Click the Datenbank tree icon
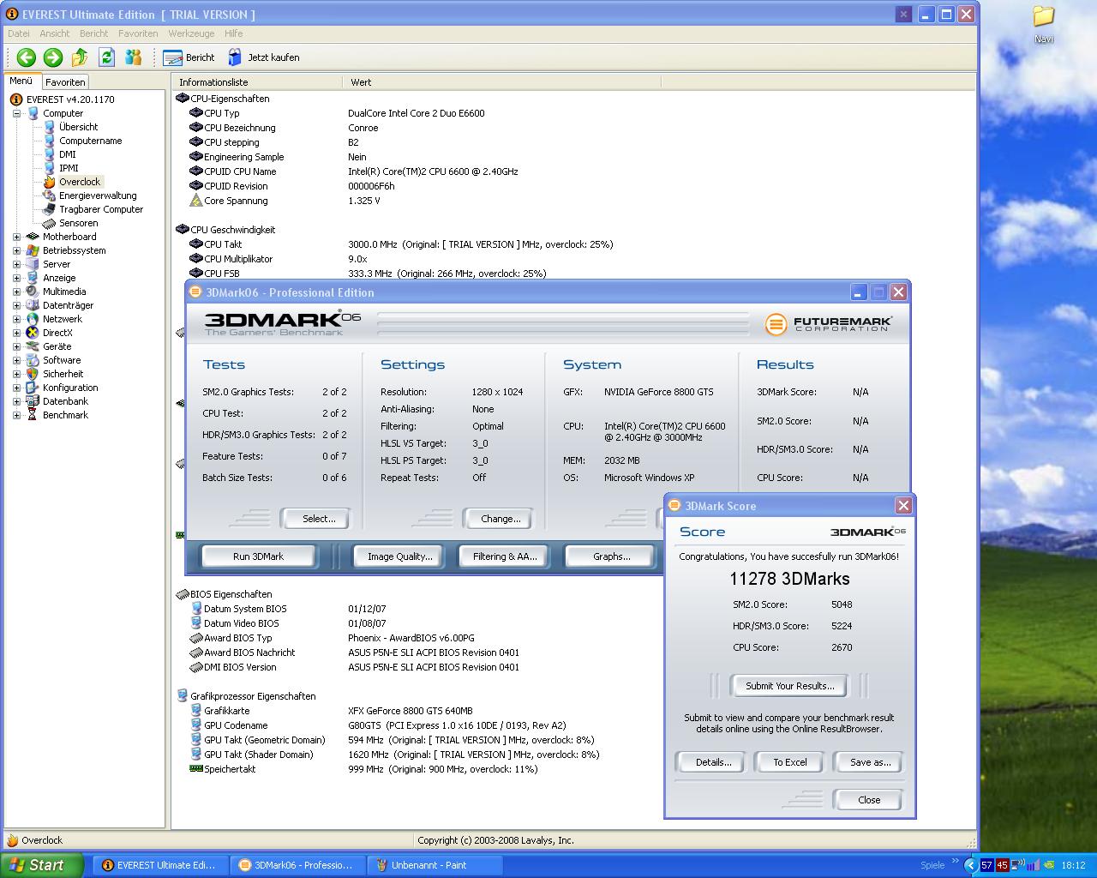 tap(33, 401)
